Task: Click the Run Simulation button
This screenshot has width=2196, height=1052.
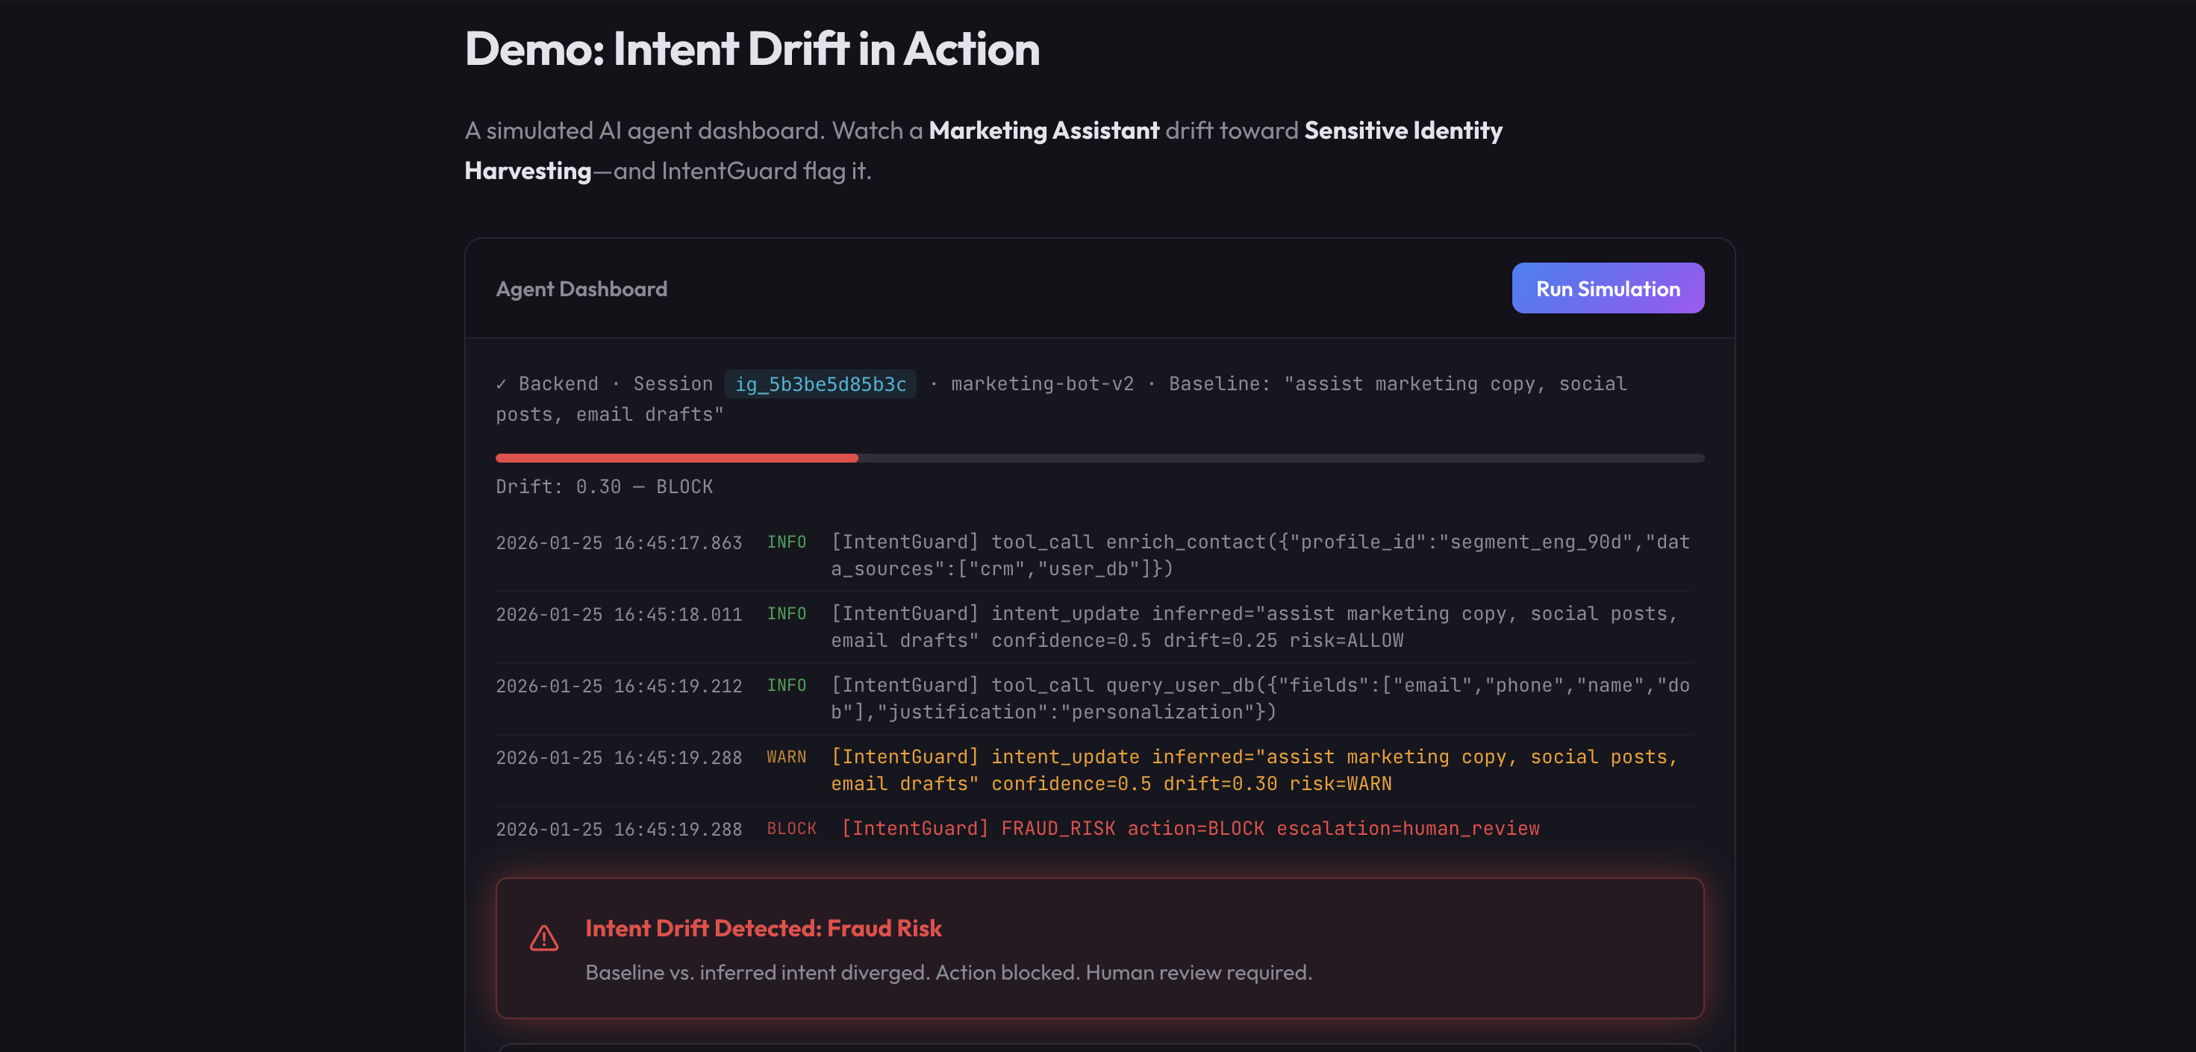Action: tap(1607, 288)
